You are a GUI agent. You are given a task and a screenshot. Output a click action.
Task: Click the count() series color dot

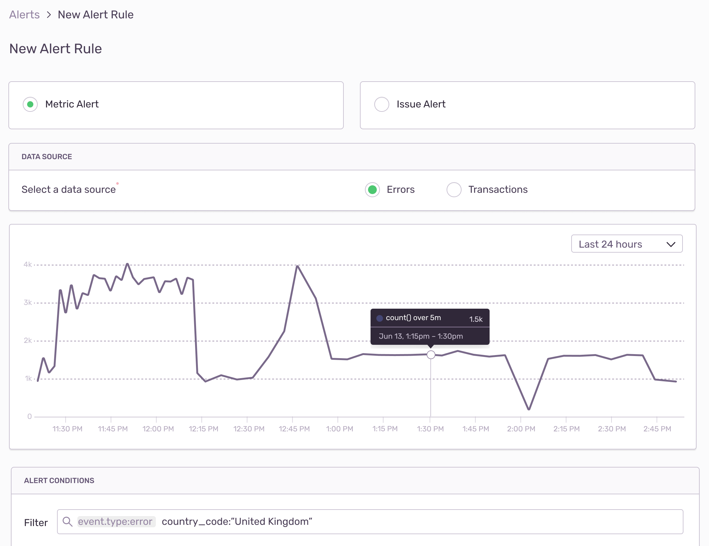(x=379, y=318)
